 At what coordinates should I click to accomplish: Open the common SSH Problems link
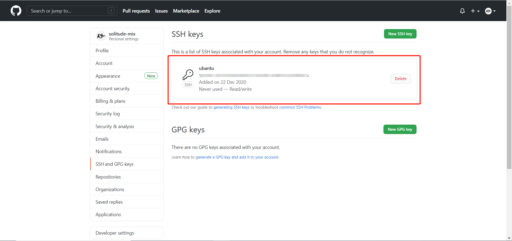pyautogui.click(x=300, y=107)
